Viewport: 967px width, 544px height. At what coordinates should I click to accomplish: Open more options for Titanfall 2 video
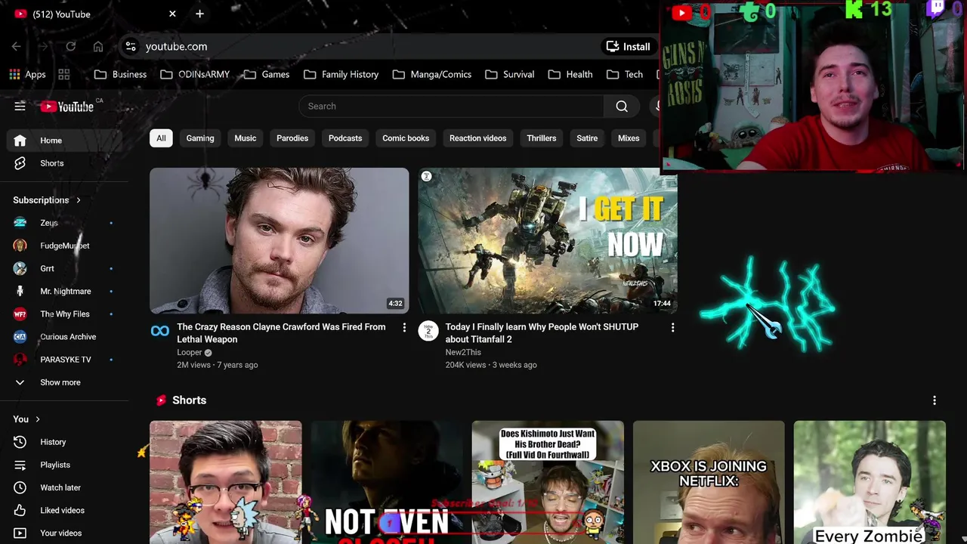click(x=672, y=328)
